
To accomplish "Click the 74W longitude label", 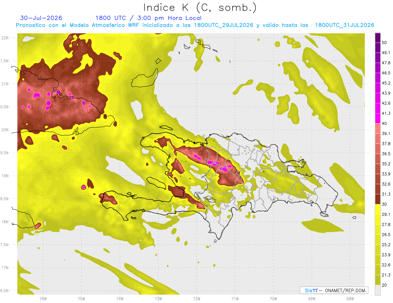I will [x=120, y=299].
